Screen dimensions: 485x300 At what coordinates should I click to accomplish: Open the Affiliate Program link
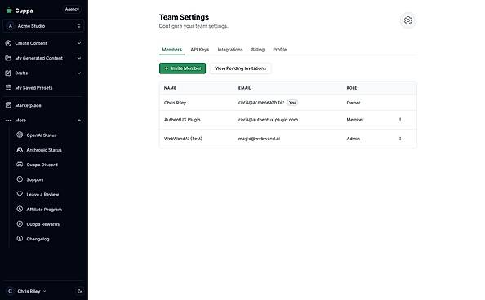coord(44,210)
